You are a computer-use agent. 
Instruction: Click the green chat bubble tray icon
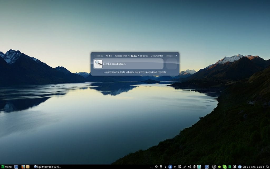(x=219, y=167)
